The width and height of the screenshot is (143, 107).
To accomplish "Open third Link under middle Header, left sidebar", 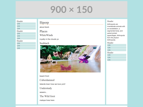I will pyautogui.click(x=26, y=38).
